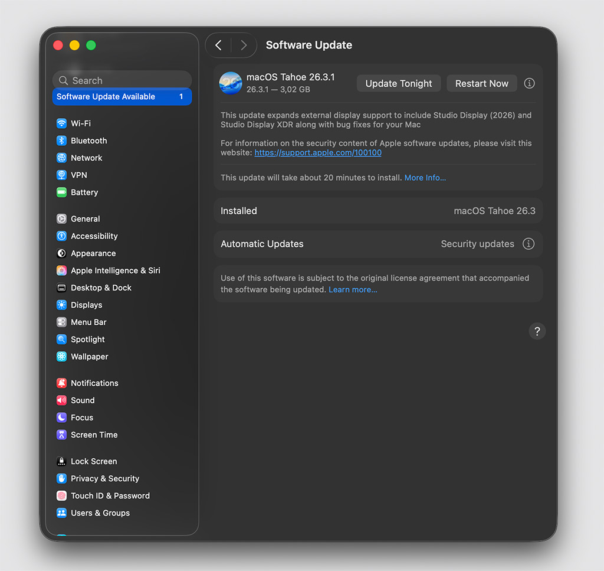Open Notifications bell icon
604x571 pixels.
[61, 383]
